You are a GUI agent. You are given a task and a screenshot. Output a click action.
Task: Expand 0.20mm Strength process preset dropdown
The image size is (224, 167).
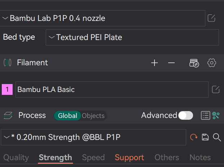pyautogui.click(x=93, y=137)
